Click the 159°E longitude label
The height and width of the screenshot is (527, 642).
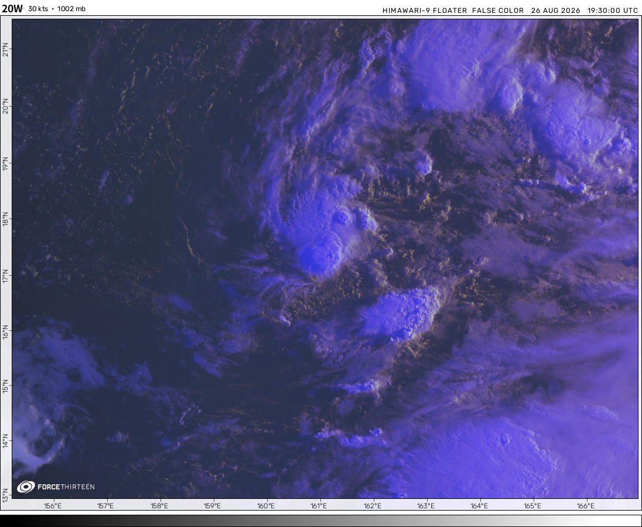tap(213, 506)
